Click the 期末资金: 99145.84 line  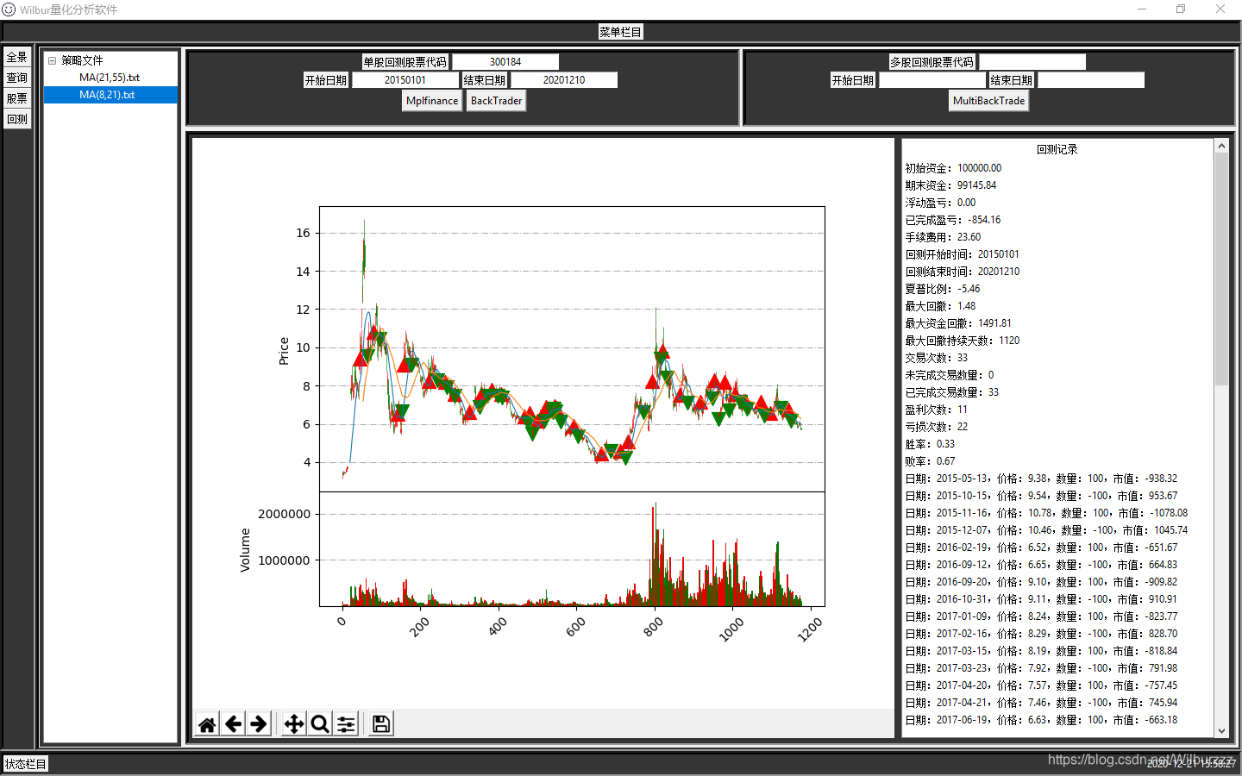tap(950, 185)
